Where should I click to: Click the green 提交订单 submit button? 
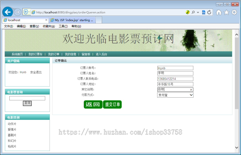pos(112,104)
